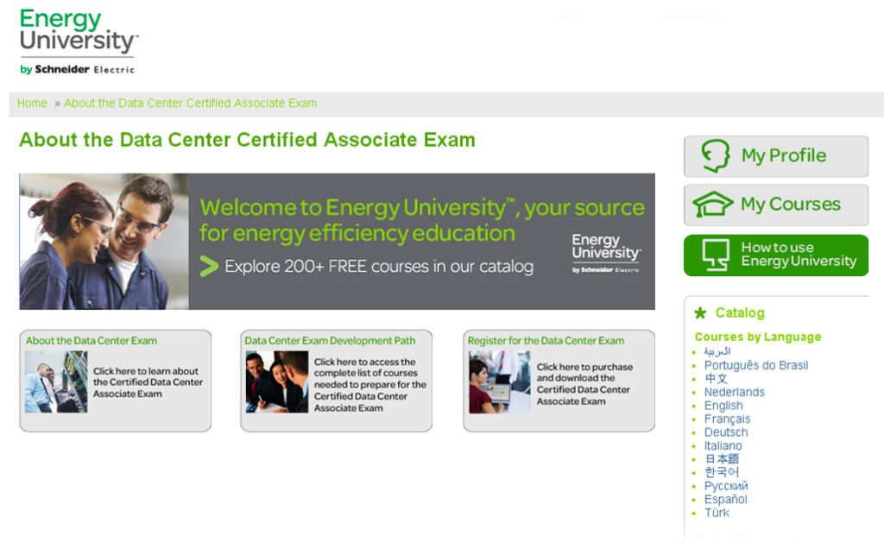Click the Energy University logo
Image resolution: width=884 pixels, height=543 pixels.
point(78,41)
